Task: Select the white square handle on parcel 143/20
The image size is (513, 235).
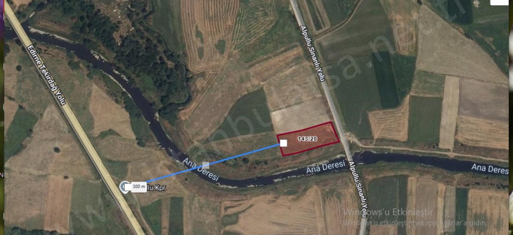Action: [x=284, y=143]
